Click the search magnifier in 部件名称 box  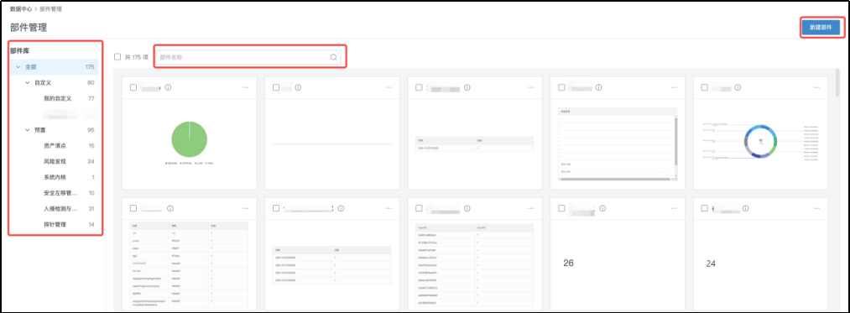coord(334,57)
